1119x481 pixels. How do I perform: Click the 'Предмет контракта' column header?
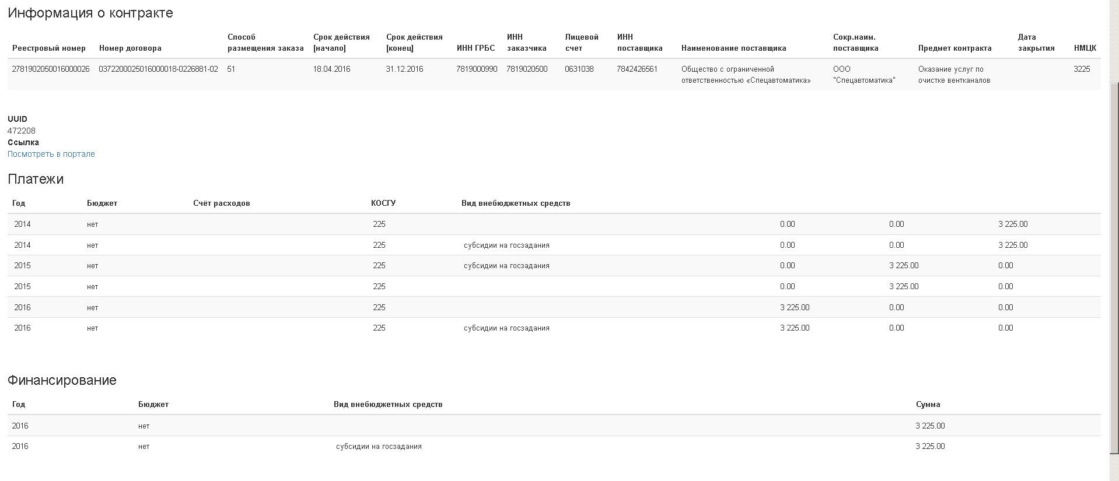[x=954, y=48]
